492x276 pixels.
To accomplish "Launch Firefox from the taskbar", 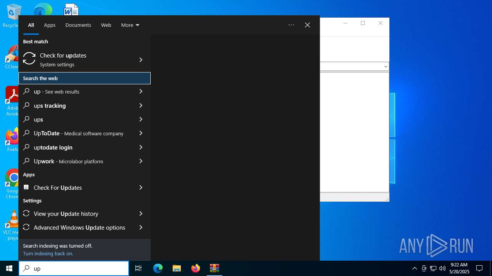I will tap(196, 268).
